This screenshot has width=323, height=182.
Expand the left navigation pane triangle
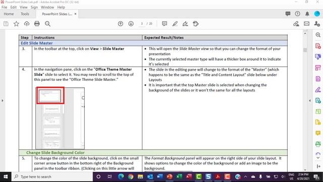[3, 101]
